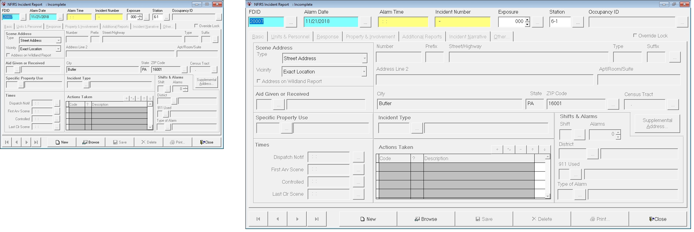
Task: Open the Response tab in larger window
Action: click(x=328, y=37)
